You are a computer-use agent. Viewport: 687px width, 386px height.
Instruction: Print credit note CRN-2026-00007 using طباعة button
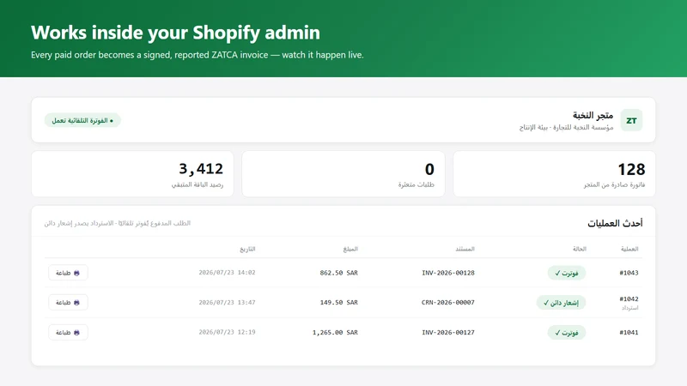pyautogui.click(x=68, y=303)
